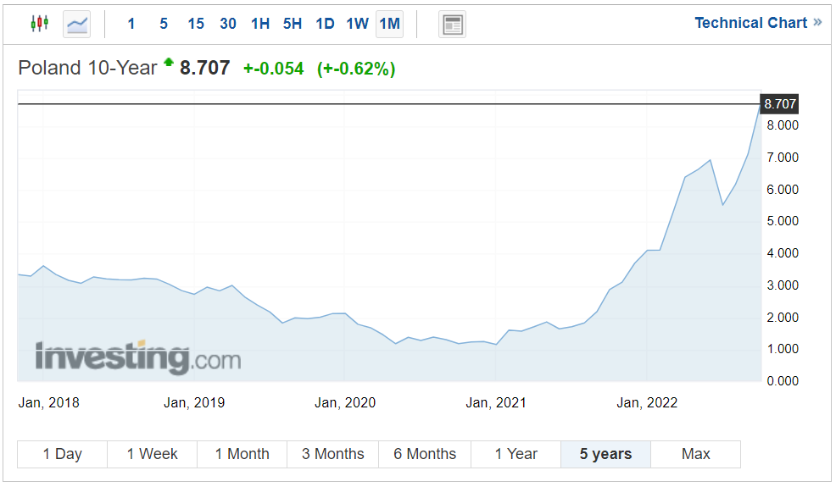This screenshot has height=487, width=836.
Task: Show the 1 Week range
Action: (153, 454)
